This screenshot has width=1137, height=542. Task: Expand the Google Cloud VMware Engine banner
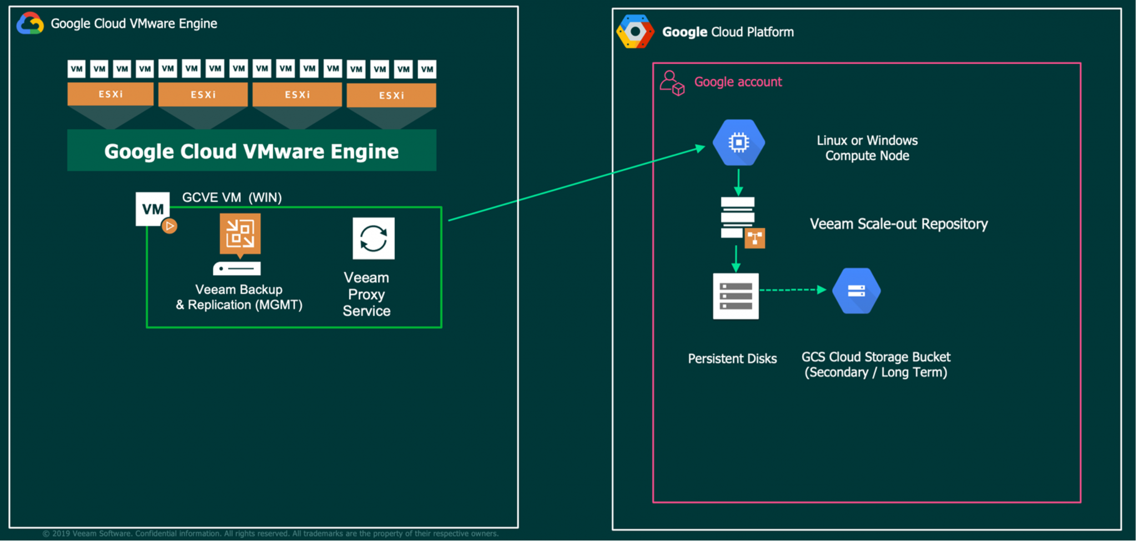tap(251, 150)
